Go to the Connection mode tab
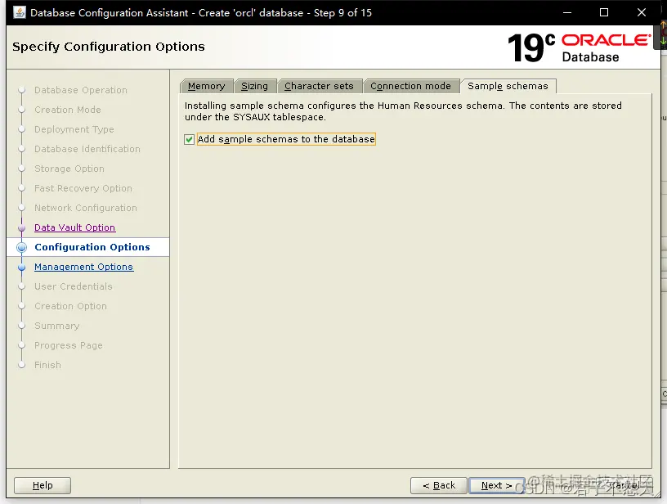Screen dimensions: 667x504 [410, 86]
